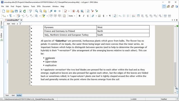
Task: Click the scroll down arrow
Action: pyautogui.click(x=175, y=93)
